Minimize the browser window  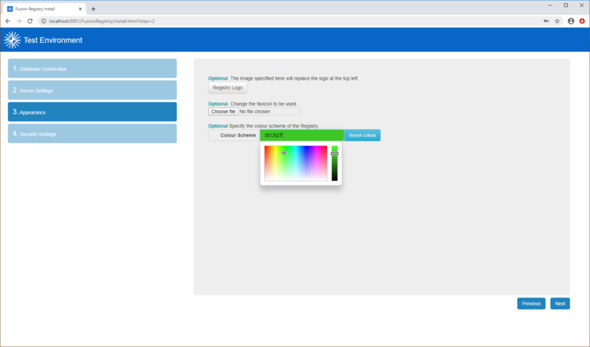[549, 5]
